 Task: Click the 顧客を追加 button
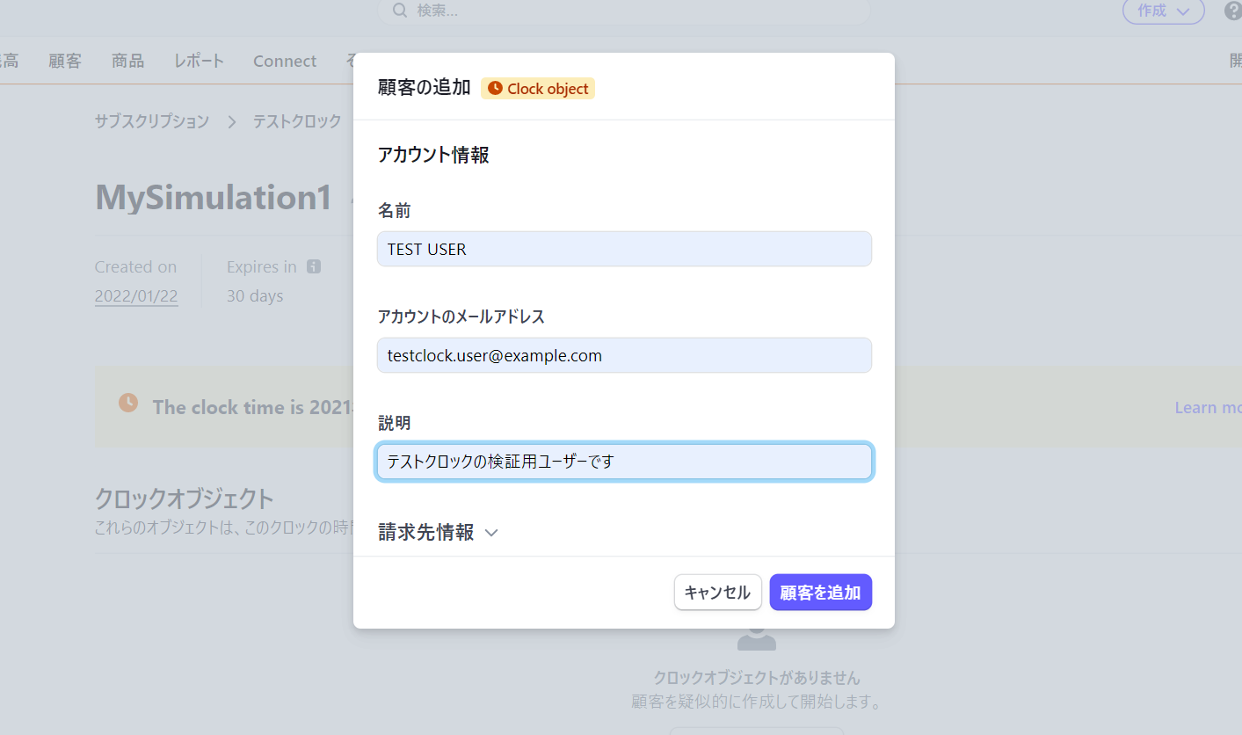click(x=820, y=592)
